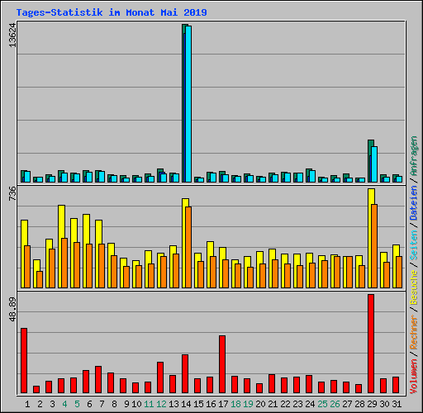Click green day label 5 on x-axis

point(77,404)
